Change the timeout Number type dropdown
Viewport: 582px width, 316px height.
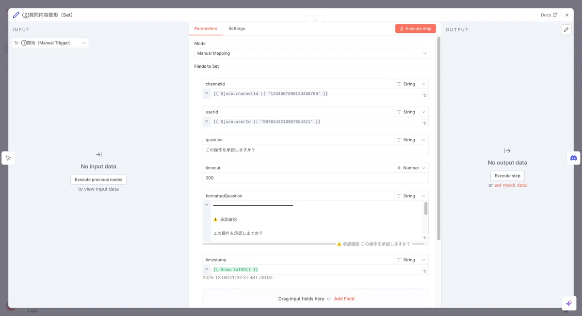point(411,168)
